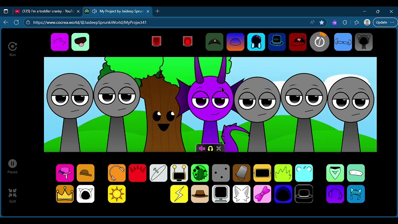The image size is (398, 224).
Task: Select the dark blue top hat icon
Action: click(x=277, y=42)
